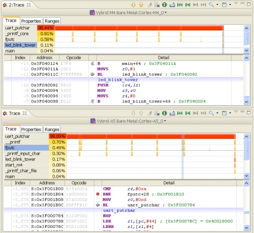This screenshot has width=254, height=233.
Task: Click the export trace icon in lower Trace toolbar
Action: pyautogui.click(x=172, y=113)
